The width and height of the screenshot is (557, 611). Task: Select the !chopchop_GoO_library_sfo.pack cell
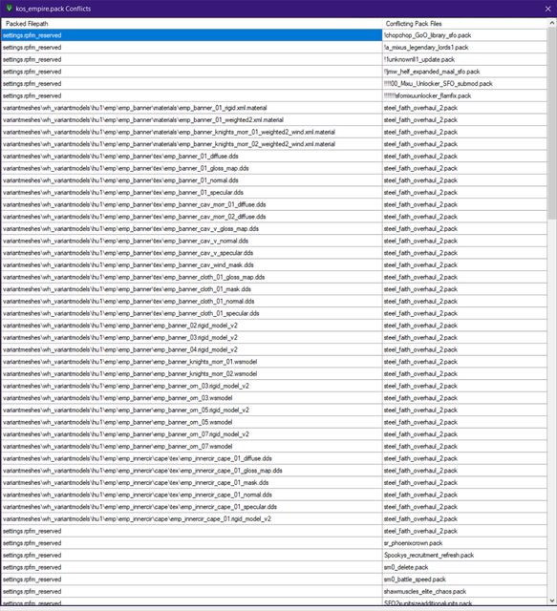[x=464, y=35]
